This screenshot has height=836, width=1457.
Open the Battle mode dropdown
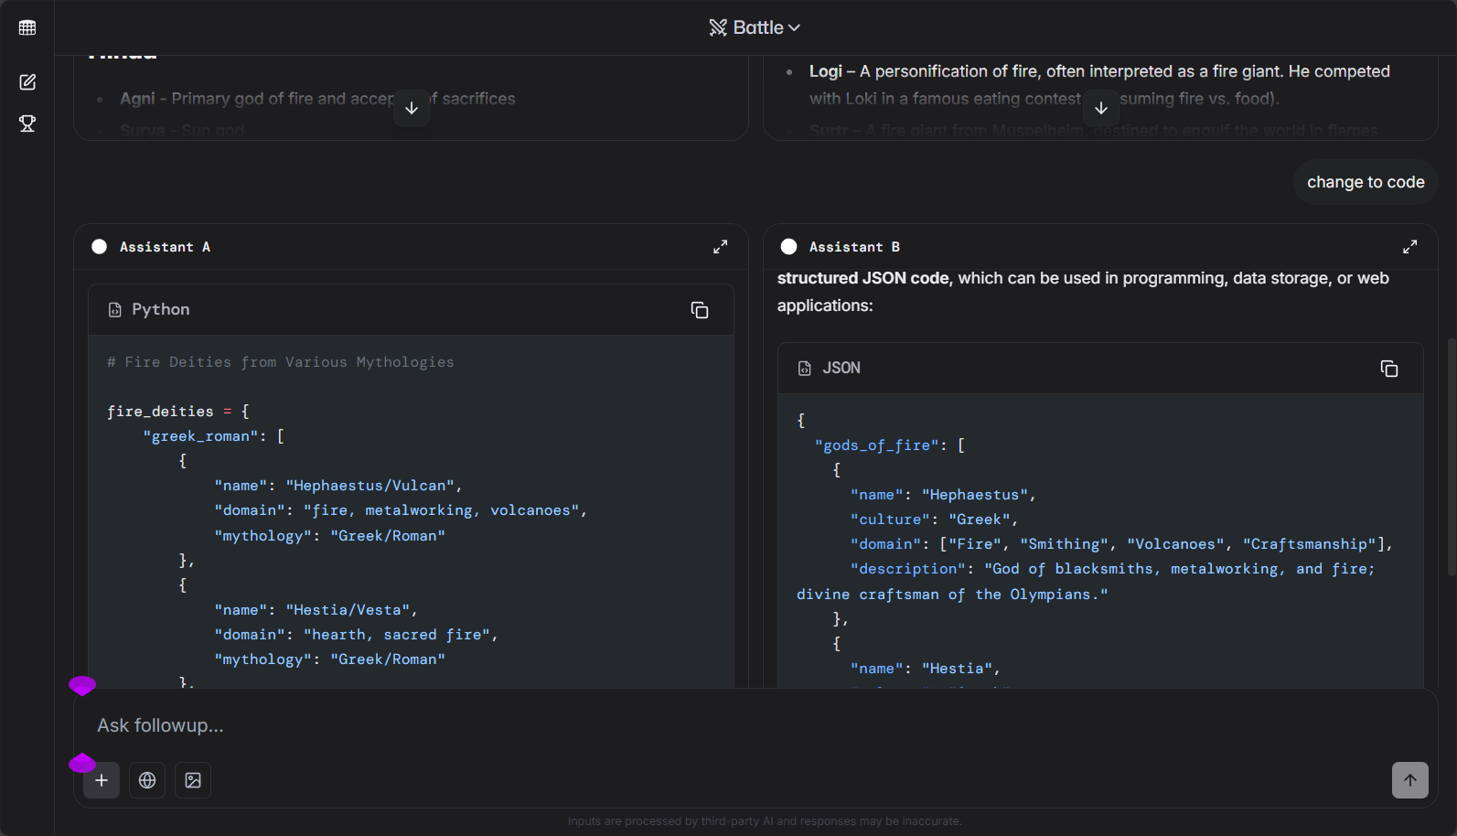coord(755,27)
